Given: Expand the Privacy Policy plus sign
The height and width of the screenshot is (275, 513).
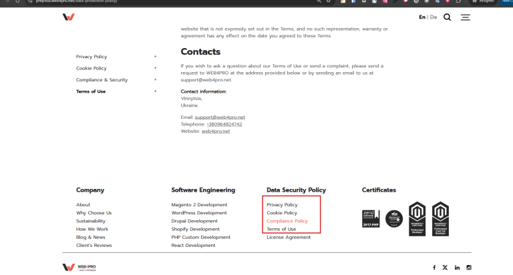Looking at the screenshot, I should point(156,56).
